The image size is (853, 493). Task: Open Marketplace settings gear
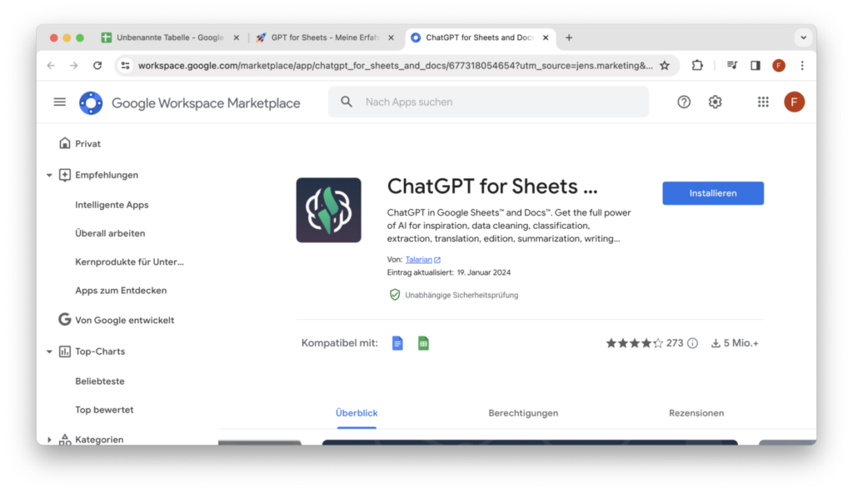point(715,102)
